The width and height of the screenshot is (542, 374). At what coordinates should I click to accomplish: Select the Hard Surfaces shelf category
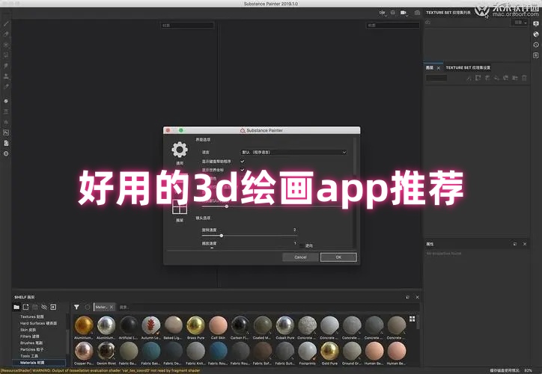click(x=38, y=323)
